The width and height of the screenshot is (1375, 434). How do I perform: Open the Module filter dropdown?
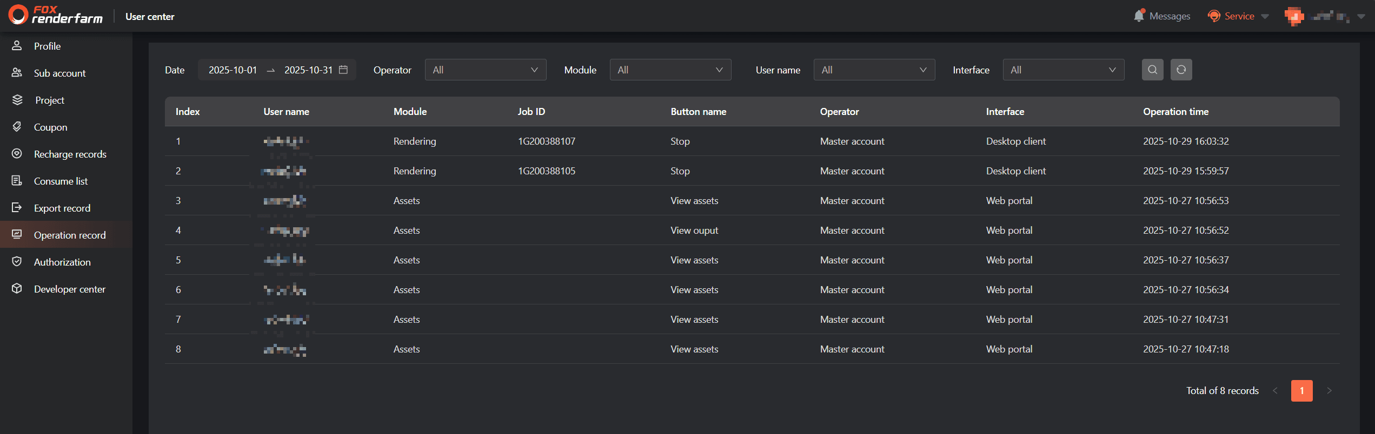pyautogui.click(x=670, y=70)
